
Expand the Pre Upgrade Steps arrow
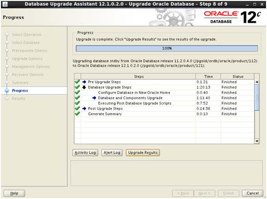[84, 82]
